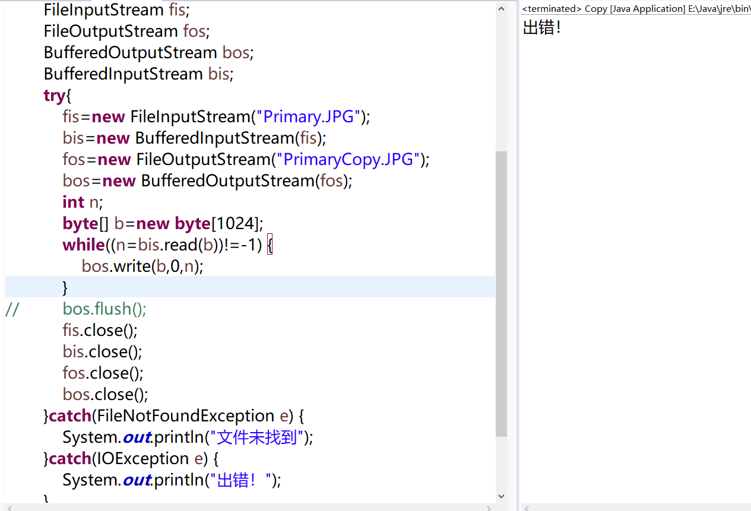
Task: Click the catch(IOException e) line
Action: [x=131, y=458]
